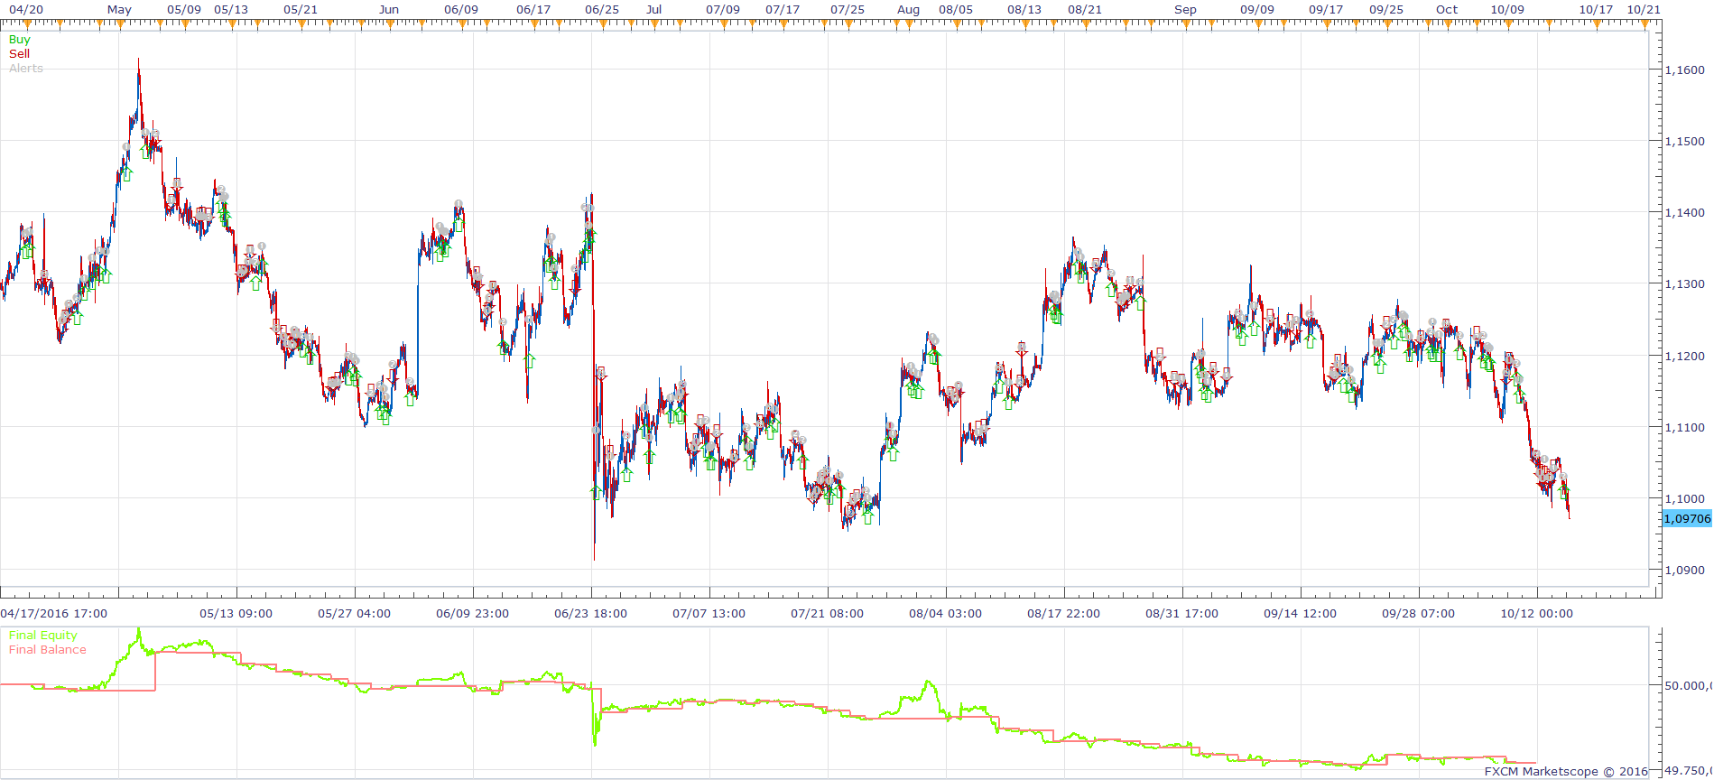The image size is (1714, 780).
Task: Click the 05/13 09:00 timestamp
Action: pyautogui.click(x=236, y=614)
